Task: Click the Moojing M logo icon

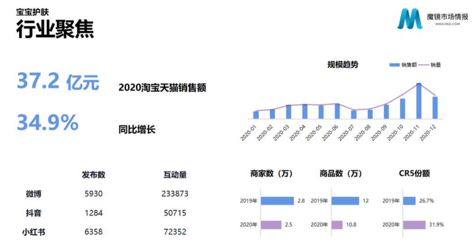Action: pyautogui.click(x=409, y=19)
